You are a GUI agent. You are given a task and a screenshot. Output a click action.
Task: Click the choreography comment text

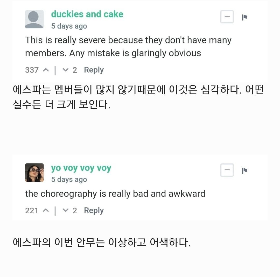coord(115,194)
